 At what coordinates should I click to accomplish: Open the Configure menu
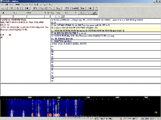[44, 4]
